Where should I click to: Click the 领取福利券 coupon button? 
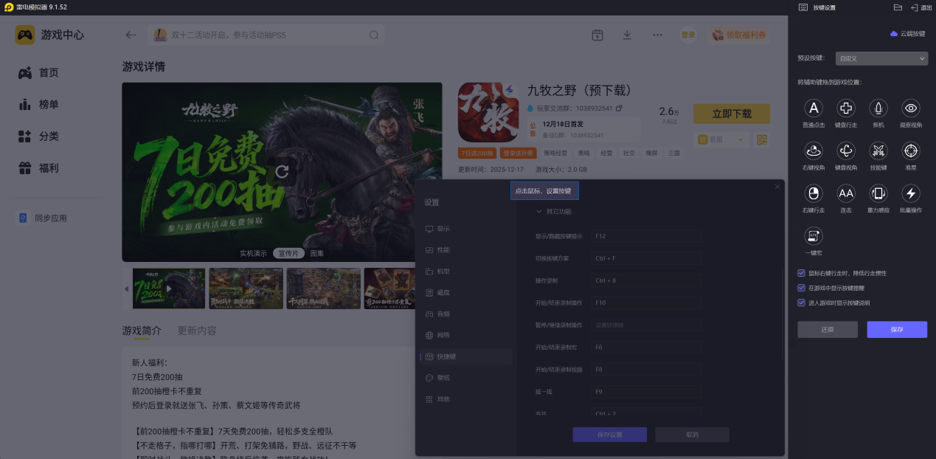click(x=740, y=35)
